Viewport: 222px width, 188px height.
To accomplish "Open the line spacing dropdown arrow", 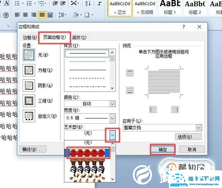I will 65,15.
